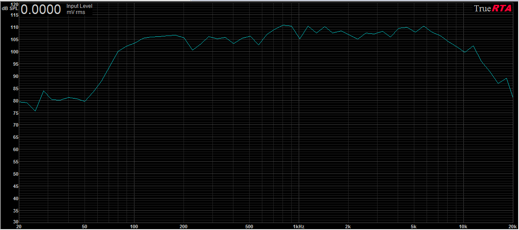
Task: Click the 200 Hz frequency axis label
Action: pyautogui.click(x=184, y=226)
